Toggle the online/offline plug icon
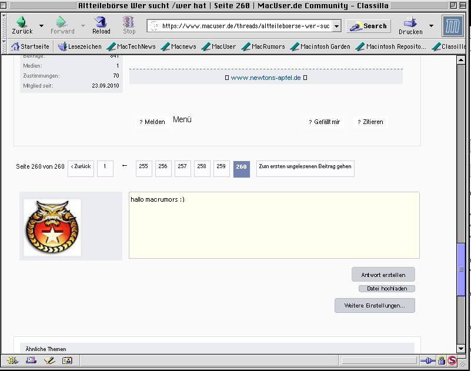Image resolution: width=471 pixels, height=371 pixels. [428, 360]
